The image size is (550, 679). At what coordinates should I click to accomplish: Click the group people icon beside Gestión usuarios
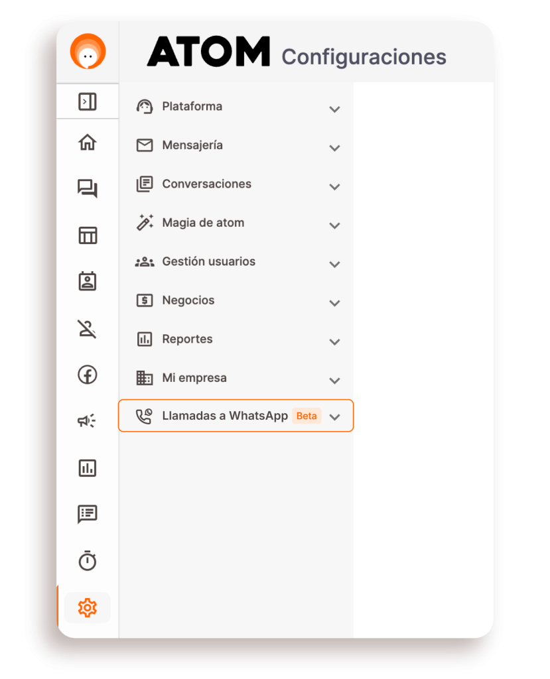point(145,261)
